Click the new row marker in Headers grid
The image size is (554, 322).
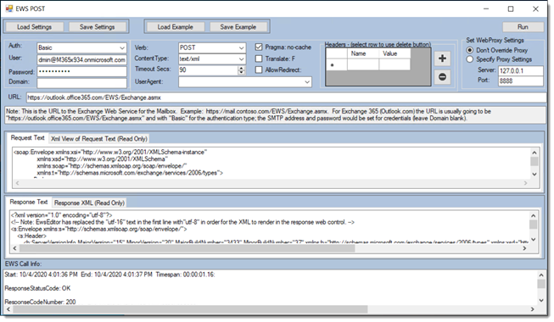(x=336, y=64)
